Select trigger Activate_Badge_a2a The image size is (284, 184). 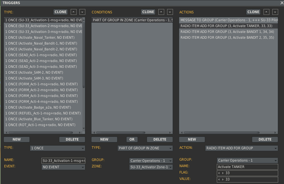click(43, 107)
